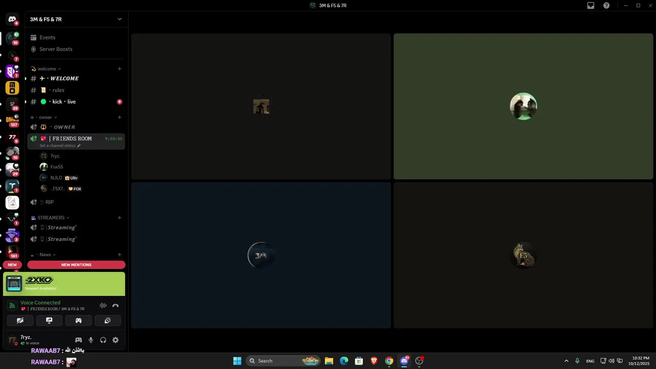
Task: Turn on camera in voice panel
Action: [x=20, y=320]
